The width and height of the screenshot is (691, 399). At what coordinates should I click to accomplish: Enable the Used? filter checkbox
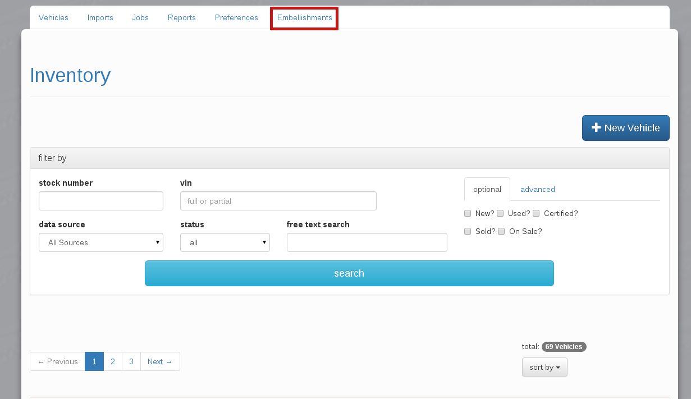(500, 213)
